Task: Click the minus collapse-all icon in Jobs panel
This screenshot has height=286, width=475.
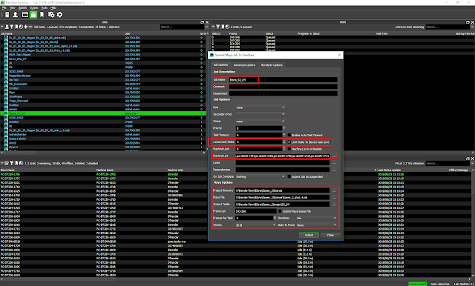Action: click(x=30, y=27)
